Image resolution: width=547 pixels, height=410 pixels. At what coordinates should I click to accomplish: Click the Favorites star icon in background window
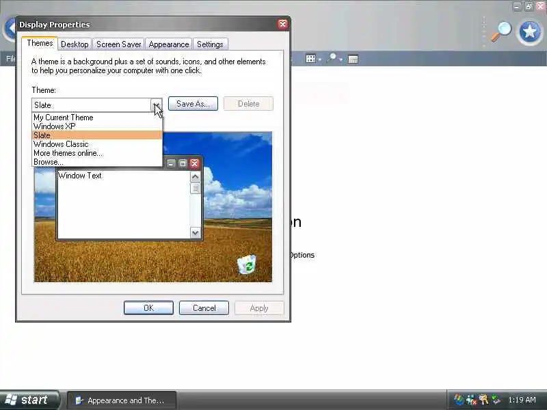[x=529, y=31]
